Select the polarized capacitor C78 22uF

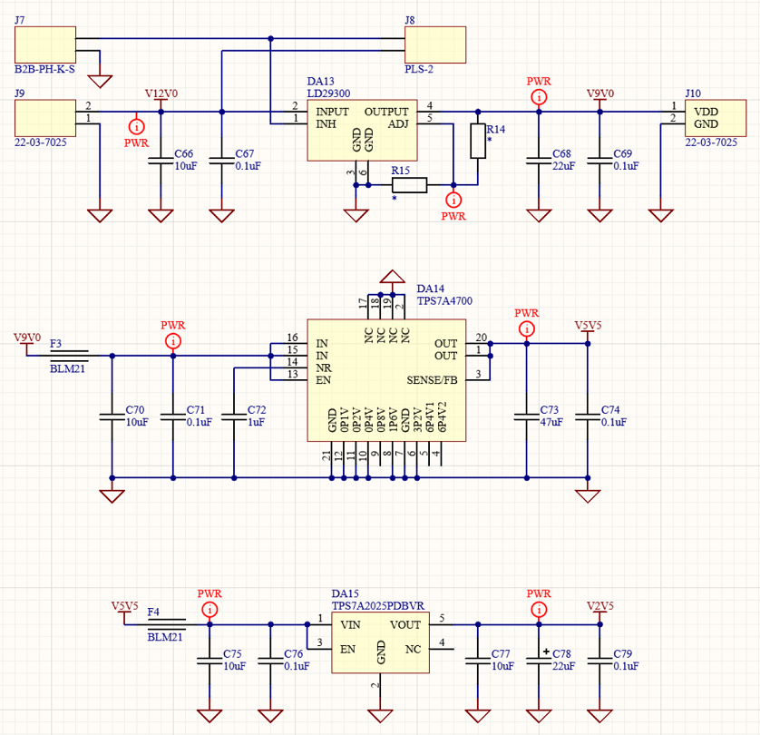(539, 657)
